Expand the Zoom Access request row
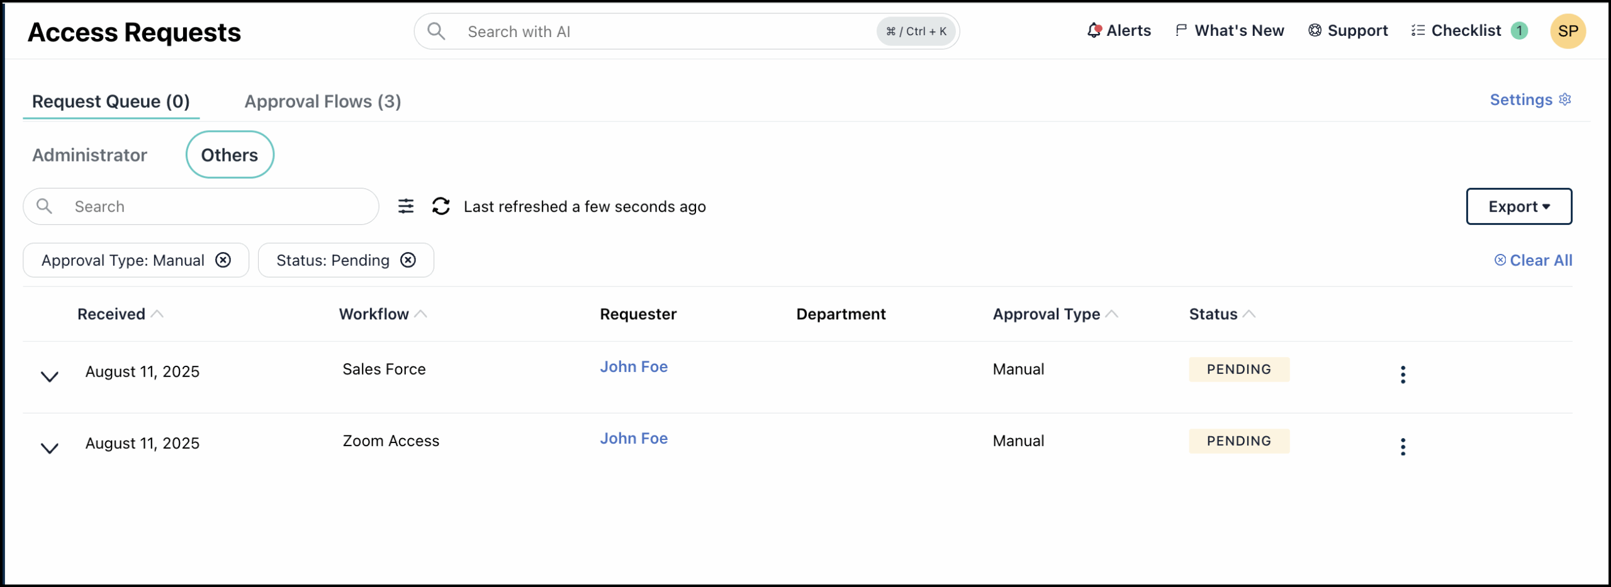The height and width of the screenshot is (587, 1611). coord(49,447)
